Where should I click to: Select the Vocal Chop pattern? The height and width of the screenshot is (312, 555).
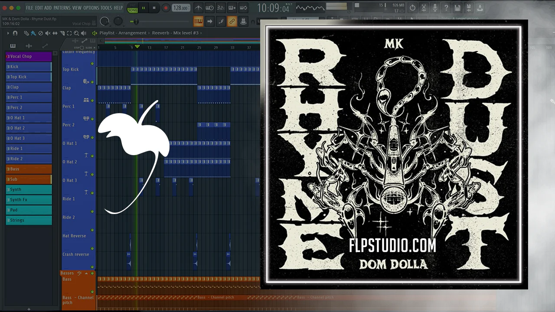pyautogui.click(x=29, y=56)
